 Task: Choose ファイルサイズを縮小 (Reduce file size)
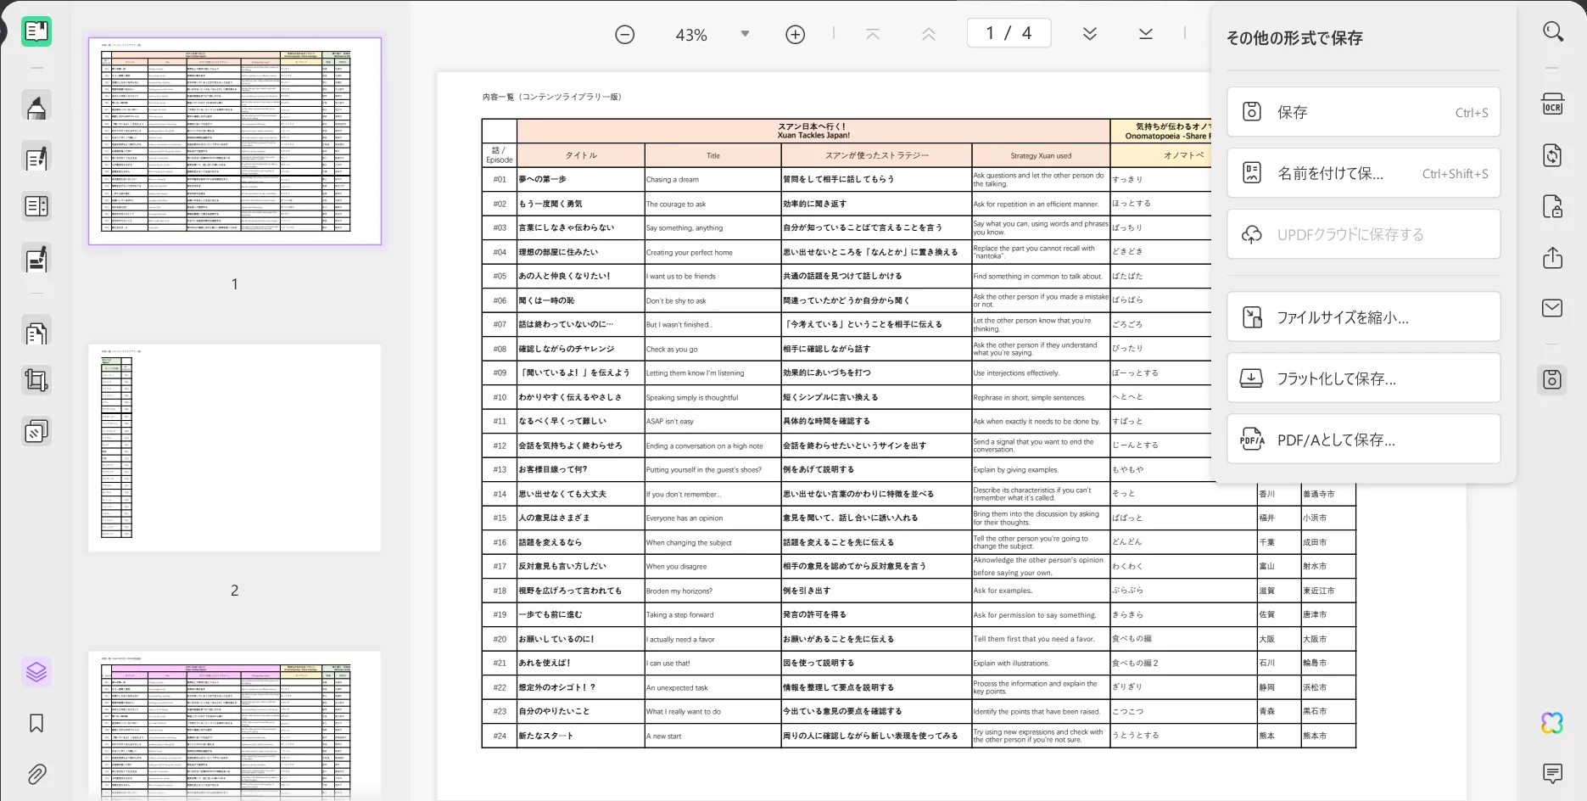tap(1363, 317)
